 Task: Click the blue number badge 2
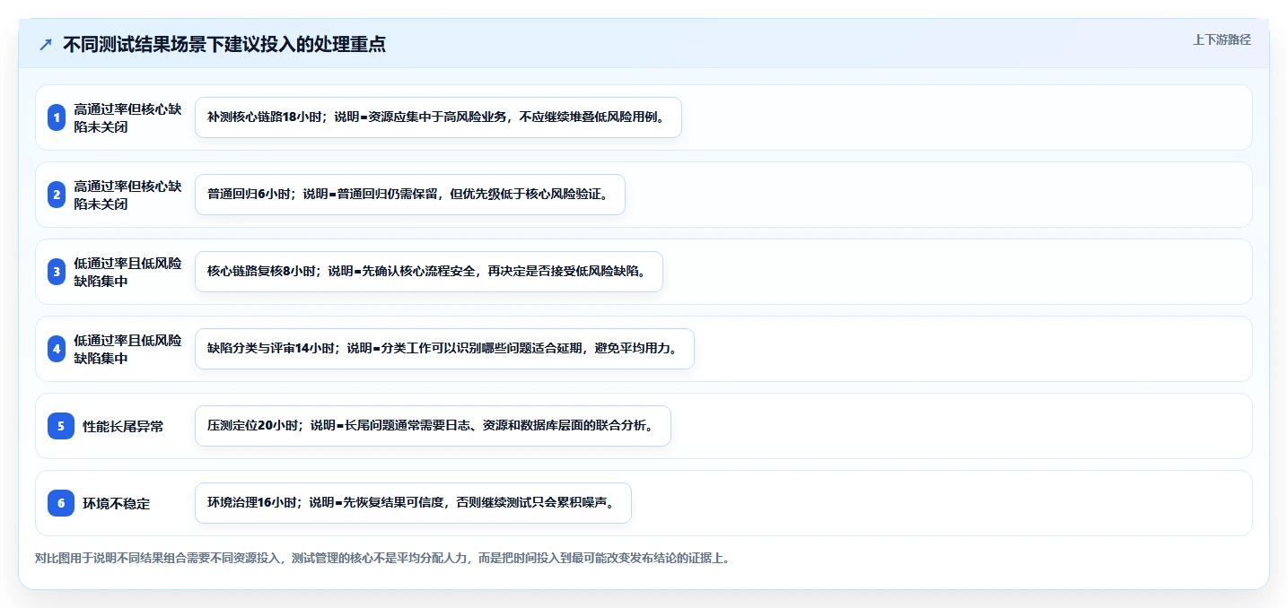[x=57, y=195]
